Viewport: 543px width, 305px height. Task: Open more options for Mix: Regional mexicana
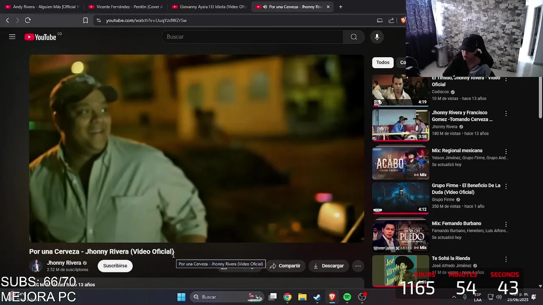click(506, 151)
